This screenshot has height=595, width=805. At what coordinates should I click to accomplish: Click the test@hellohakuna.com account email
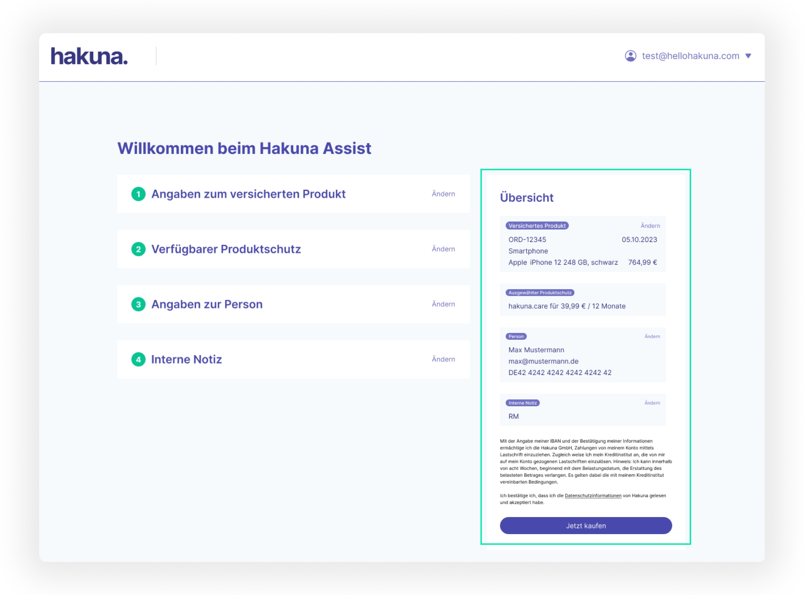(690, 56)
